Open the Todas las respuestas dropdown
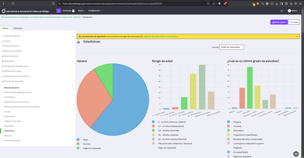Screen dimensions: 304x158 click(x=231, y=47)
